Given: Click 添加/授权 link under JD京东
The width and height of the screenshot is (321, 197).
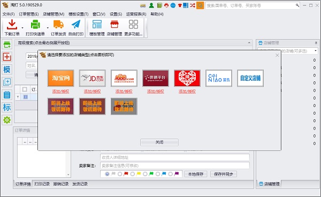Looking at the screenshot, I should click(93, 92).
